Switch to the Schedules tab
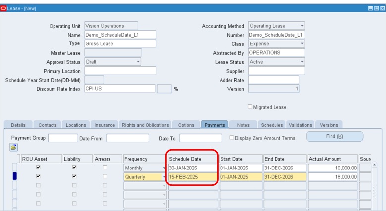 272,125
